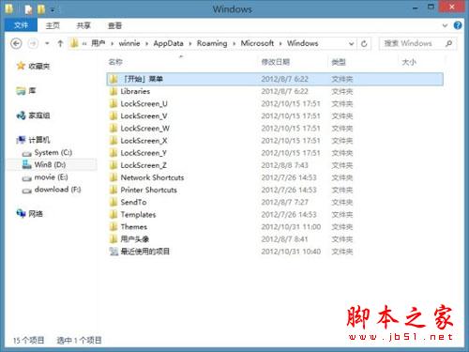Select the LockScreen_Z folder icon
This screenshot has height=352, width=469.
tap(113, 165)
